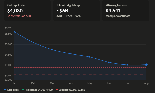The image size is (155, 93).
Task: Select the Jul data point on chart
Action: coord(128,65)
